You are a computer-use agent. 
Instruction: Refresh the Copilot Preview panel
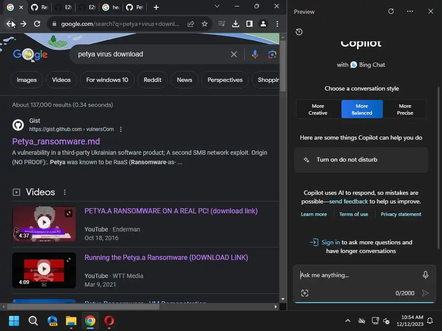(391, 11)
